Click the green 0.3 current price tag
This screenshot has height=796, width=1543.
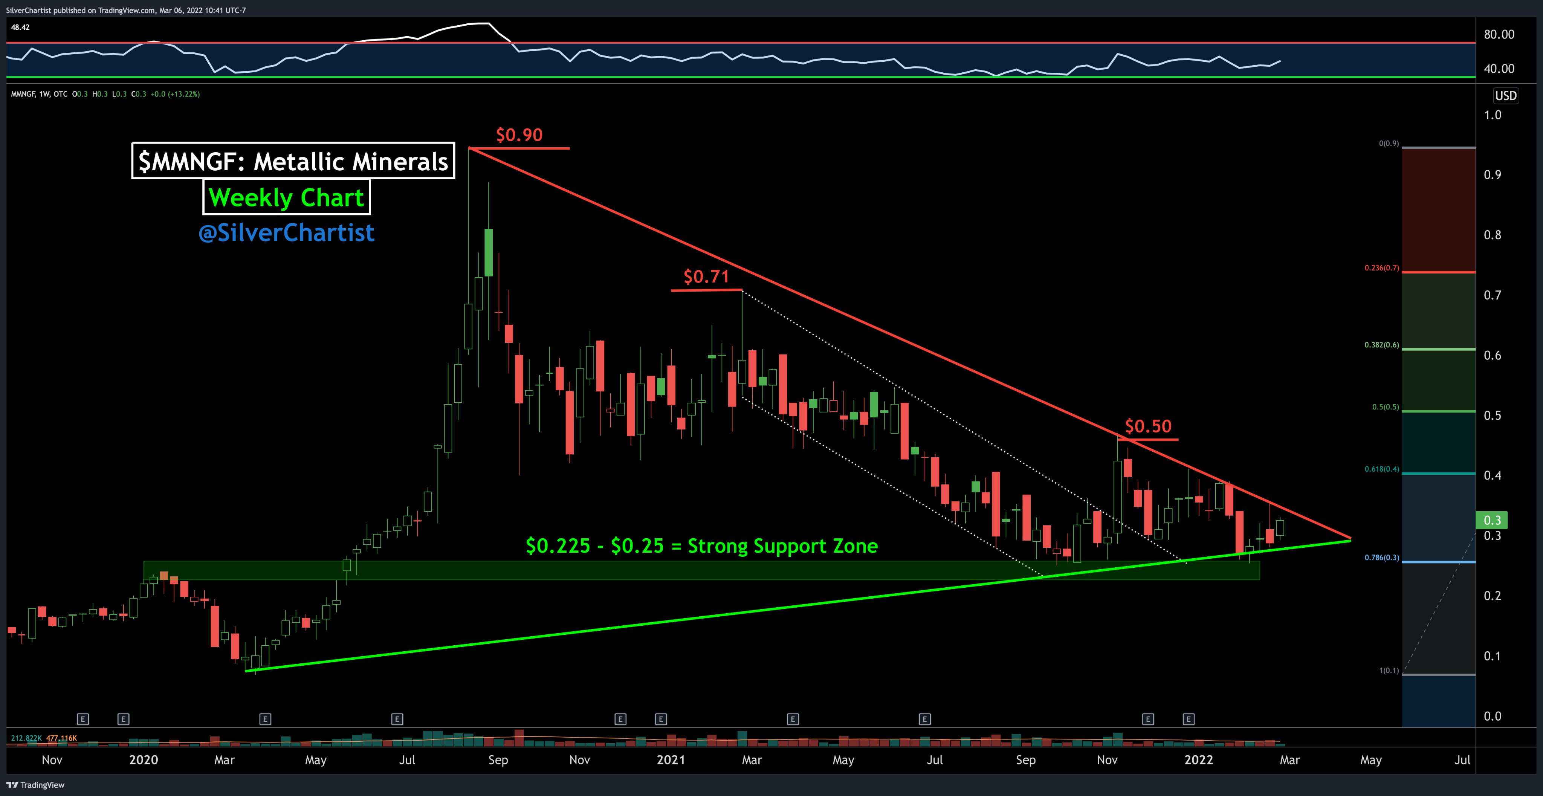[1492, 520]
